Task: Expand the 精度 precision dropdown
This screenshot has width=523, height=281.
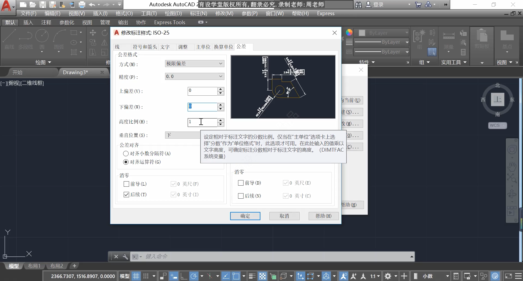Action: point(194,77)
